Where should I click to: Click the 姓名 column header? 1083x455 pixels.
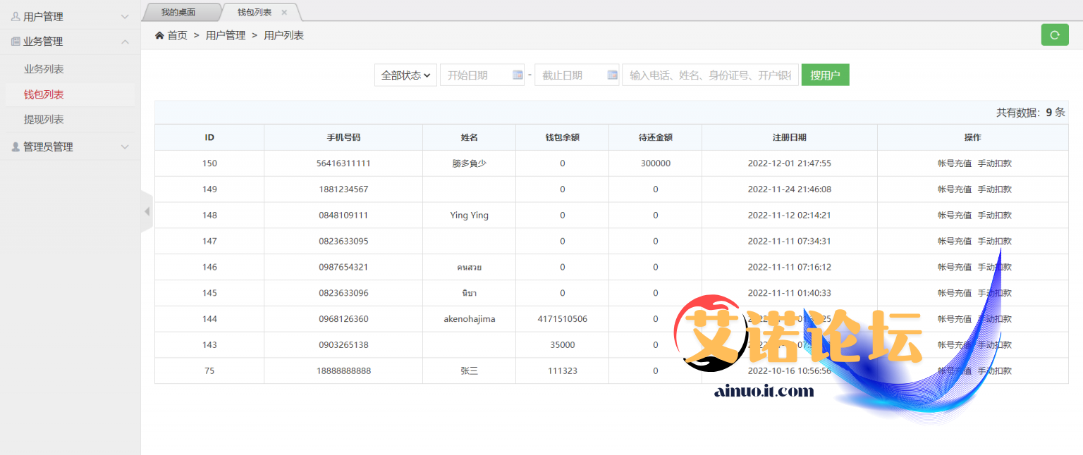pos(469,137)
